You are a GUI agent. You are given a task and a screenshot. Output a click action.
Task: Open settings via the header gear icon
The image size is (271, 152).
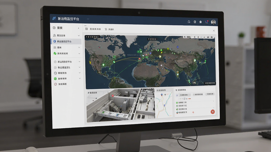coord(195,22)
